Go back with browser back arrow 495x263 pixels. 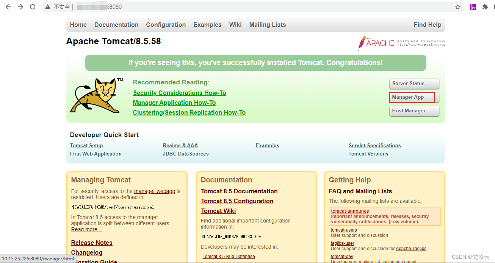click(8, 7)
